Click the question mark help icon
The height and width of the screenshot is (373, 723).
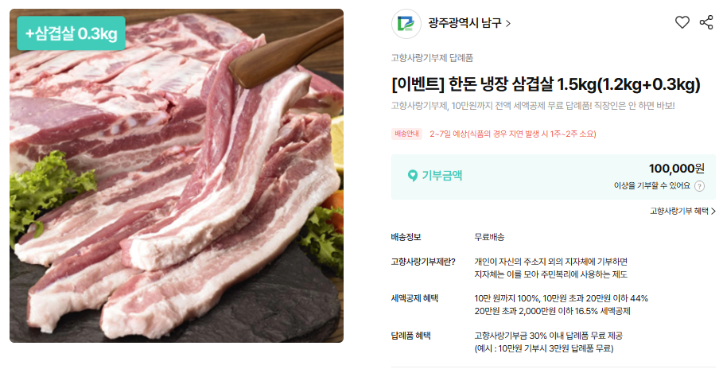pos(699,186)
